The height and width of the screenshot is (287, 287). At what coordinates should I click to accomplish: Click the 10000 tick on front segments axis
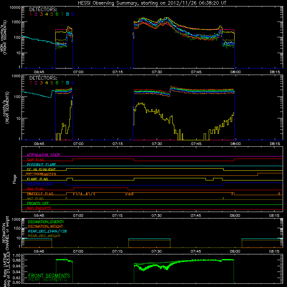click(15, 8)
